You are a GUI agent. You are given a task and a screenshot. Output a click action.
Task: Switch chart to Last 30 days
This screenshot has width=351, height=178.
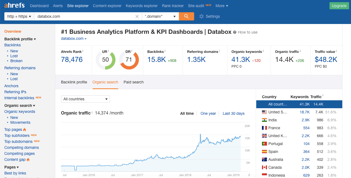pos(233,113)
